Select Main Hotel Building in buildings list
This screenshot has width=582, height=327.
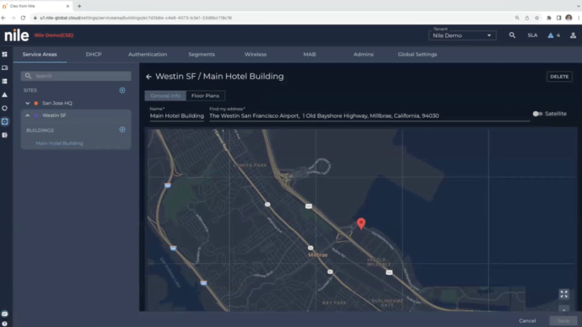point(59,143)
